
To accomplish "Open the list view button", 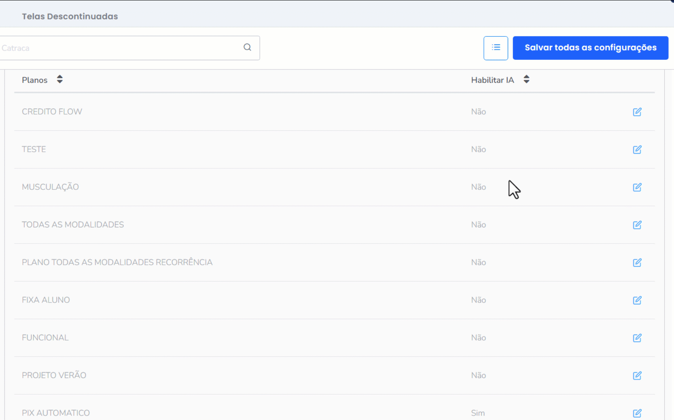I will pyautogui.click(x=496, y=48).
